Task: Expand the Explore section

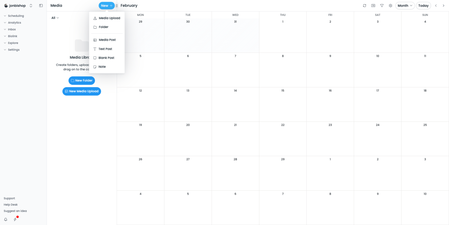Action: click(x=13, y=43)
